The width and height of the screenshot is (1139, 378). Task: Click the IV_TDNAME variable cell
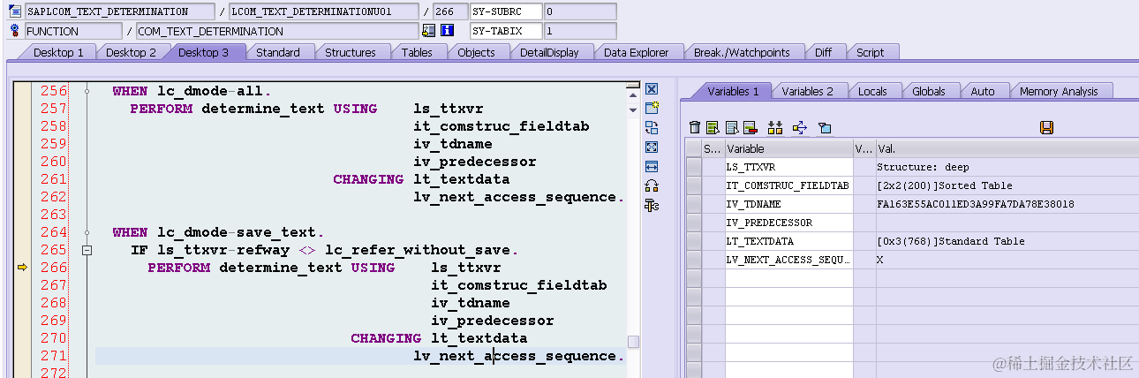click(789, 204)
